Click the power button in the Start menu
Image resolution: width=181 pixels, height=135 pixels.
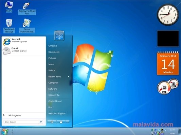pos(52,122)
